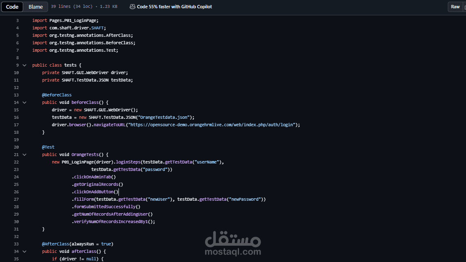Select line number 17
The image size is (466, 262).
16,125
